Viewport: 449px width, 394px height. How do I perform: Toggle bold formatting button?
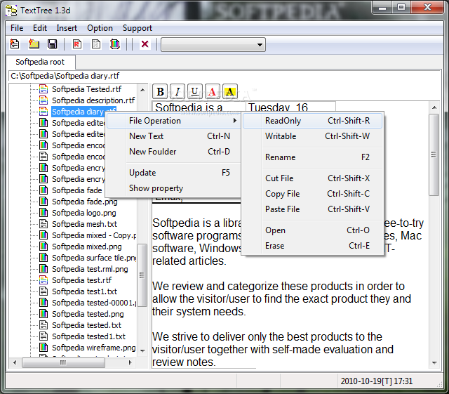(160, 92)
